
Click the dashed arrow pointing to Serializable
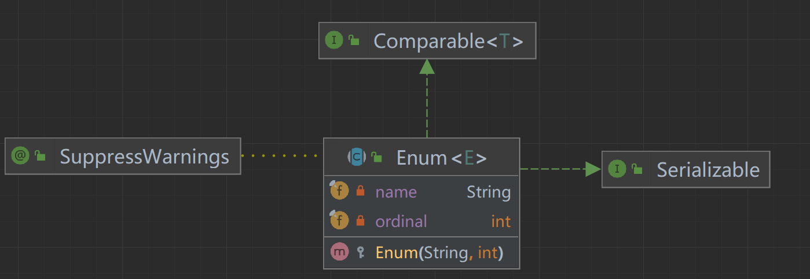point(560,169)
